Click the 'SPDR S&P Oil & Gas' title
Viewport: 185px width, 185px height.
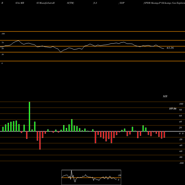click(x=164, y=3)
